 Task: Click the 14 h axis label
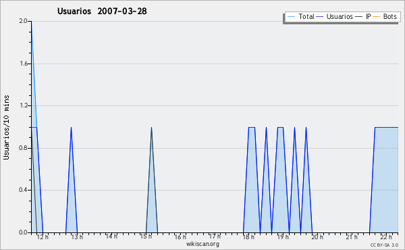coord(111,236)
